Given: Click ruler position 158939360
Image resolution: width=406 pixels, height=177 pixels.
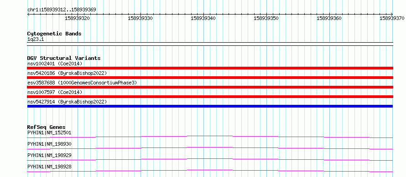Looking at the screenshot, I should [x=329, y=18].
